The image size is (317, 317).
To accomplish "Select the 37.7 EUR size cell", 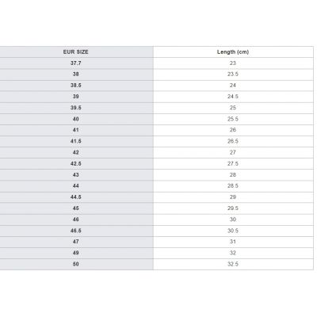I will (76, 63).
